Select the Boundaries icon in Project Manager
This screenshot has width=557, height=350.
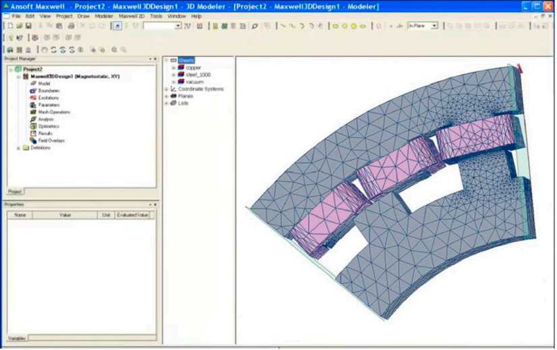tap(33, 90)
